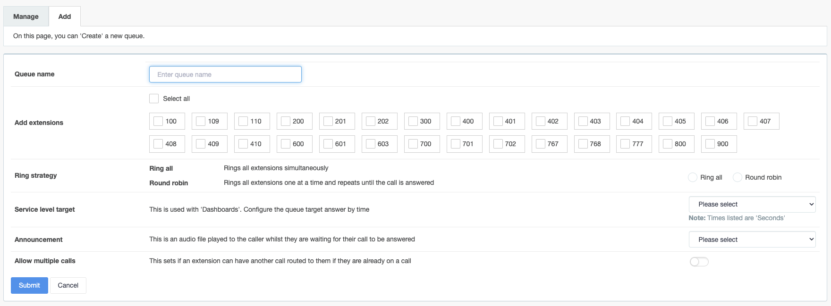Check extension 300
The image size is (831, 306).
[x=413, y=121]
